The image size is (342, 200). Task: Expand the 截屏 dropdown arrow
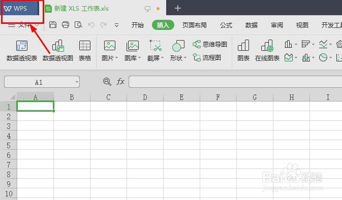[x=162, y=58]
